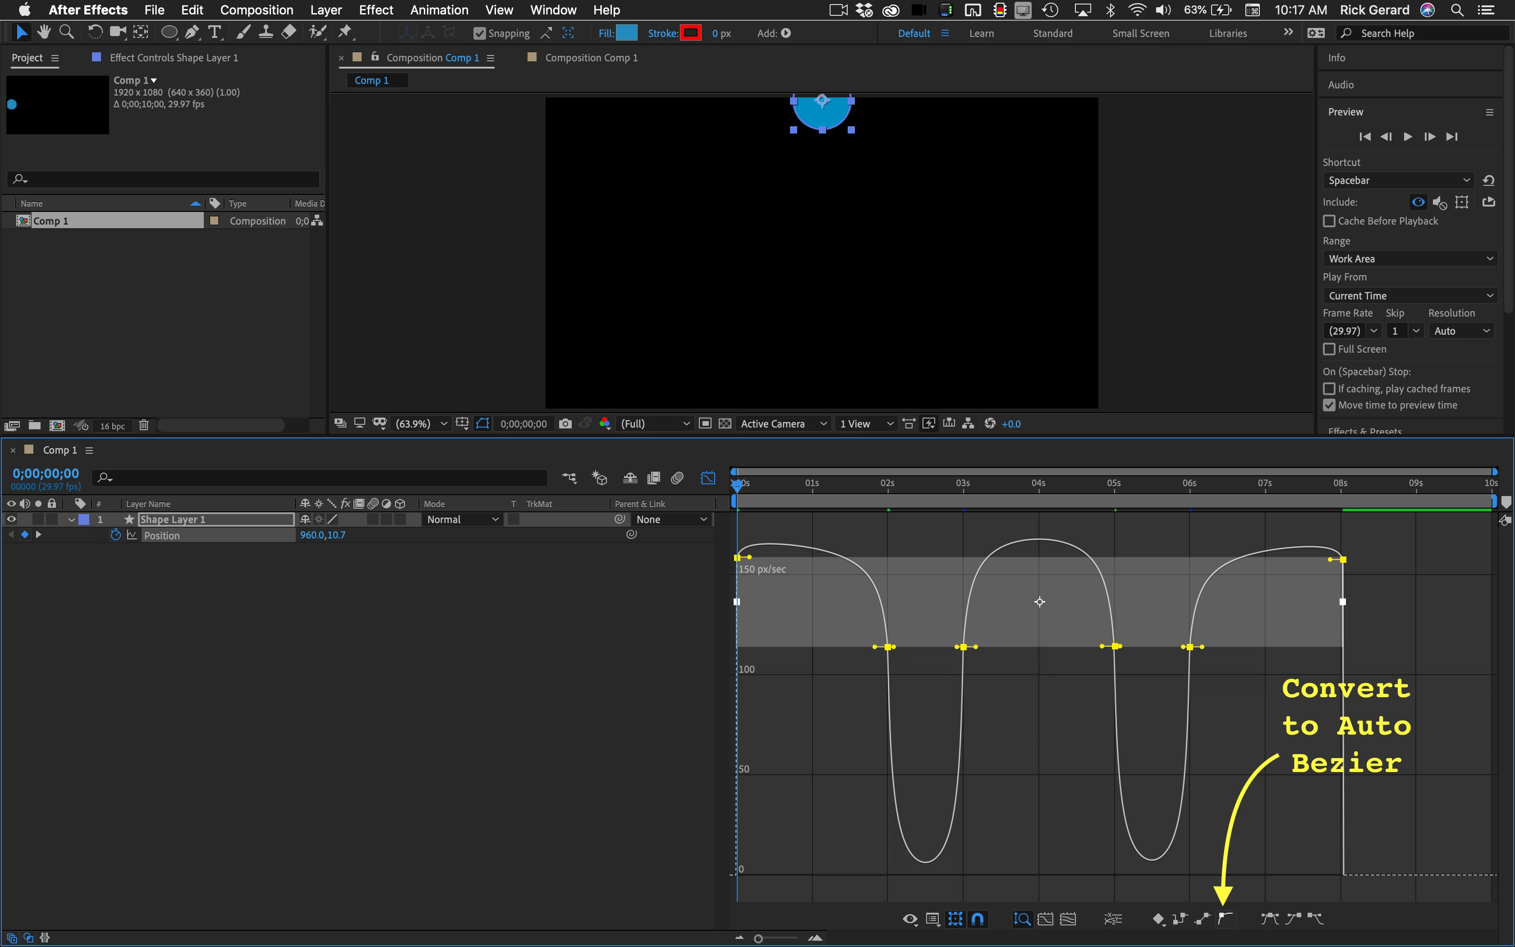Screen dimensions: 1515x947
Task: Select the Hand tool
Action: (44, 32)
